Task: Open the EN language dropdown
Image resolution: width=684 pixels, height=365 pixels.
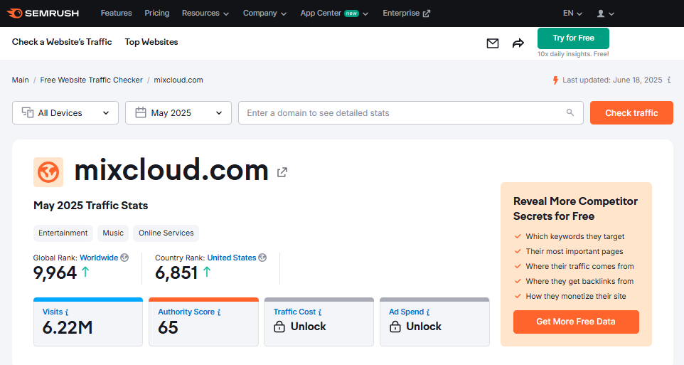Action: [572, 13]
